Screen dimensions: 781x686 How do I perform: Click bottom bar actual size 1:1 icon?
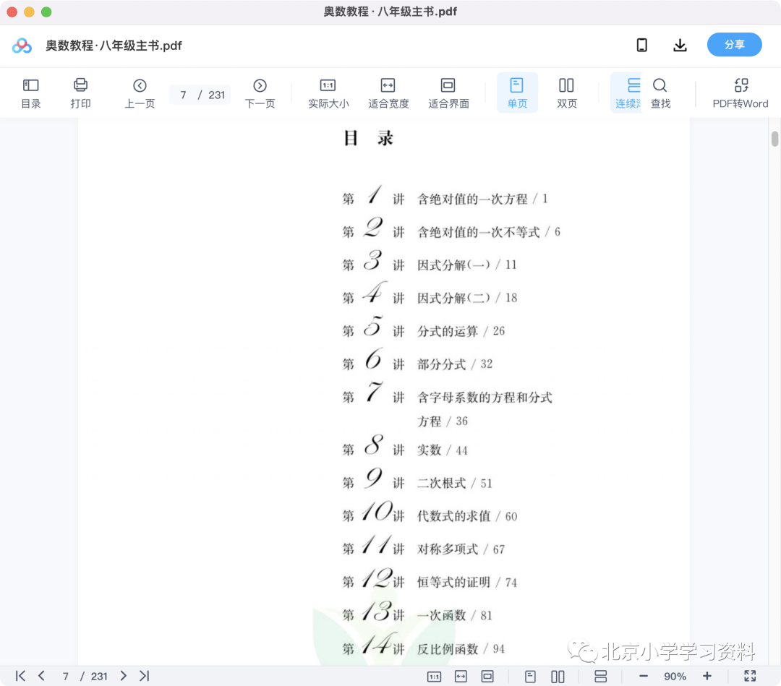tap(435, 676)
